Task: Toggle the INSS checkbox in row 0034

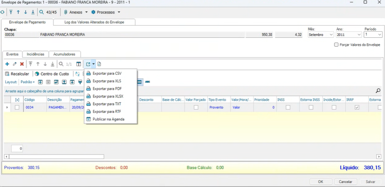Action: click(288, 107)
